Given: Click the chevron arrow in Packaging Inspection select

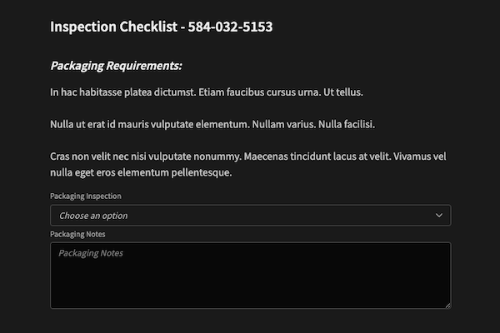Looking at the screenshot, I should pos(439,216).
